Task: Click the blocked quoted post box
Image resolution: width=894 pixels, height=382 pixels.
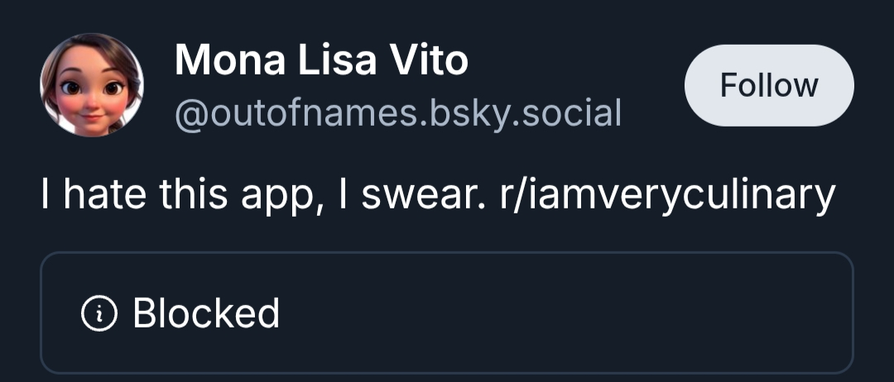Action: 447,313
